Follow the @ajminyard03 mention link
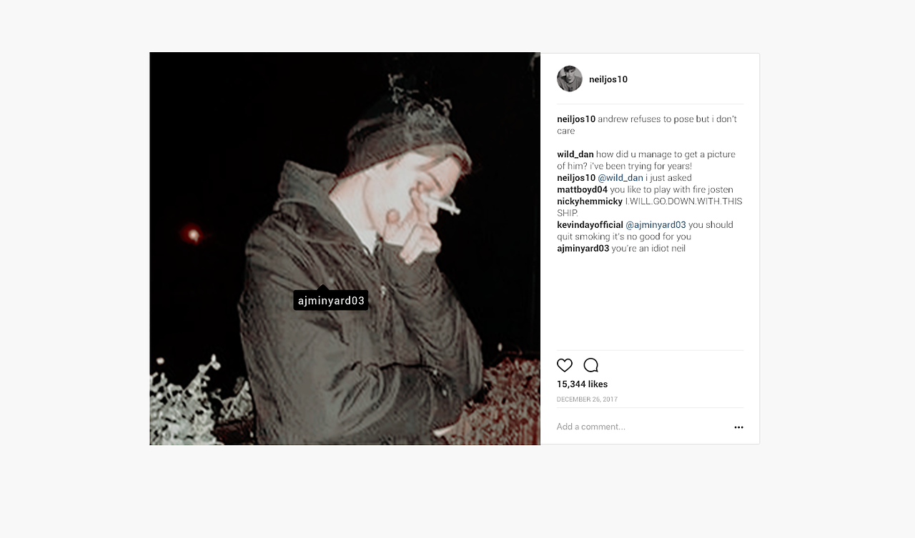This screenshot has width=915, height=538. tap(656, 225)
